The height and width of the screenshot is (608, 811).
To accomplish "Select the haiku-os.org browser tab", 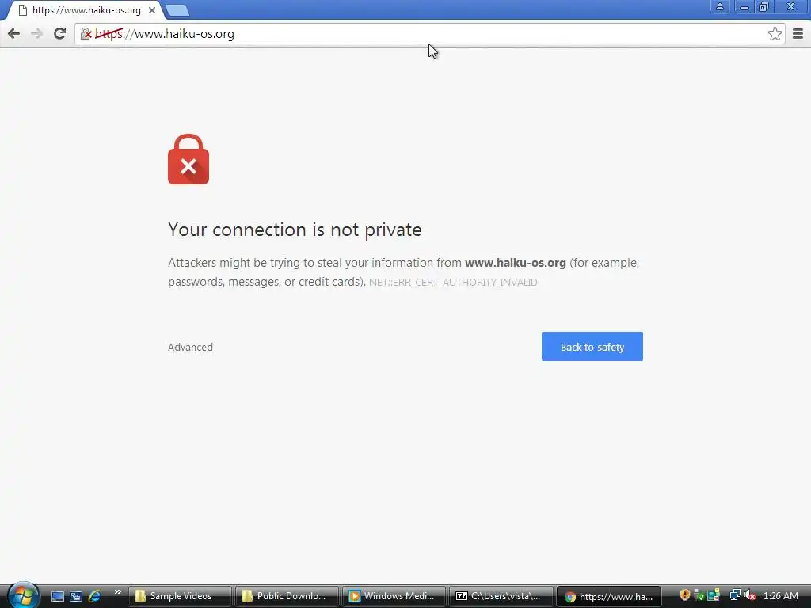I will (86, 10).
